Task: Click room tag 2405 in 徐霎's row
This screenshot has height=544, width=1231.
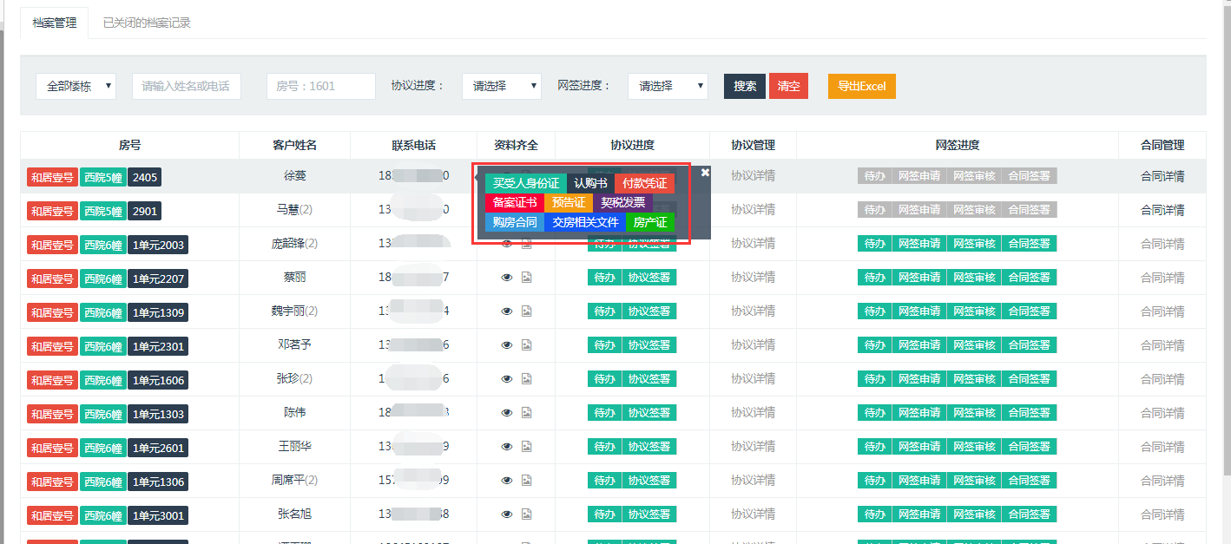Action: coord(145,177)
